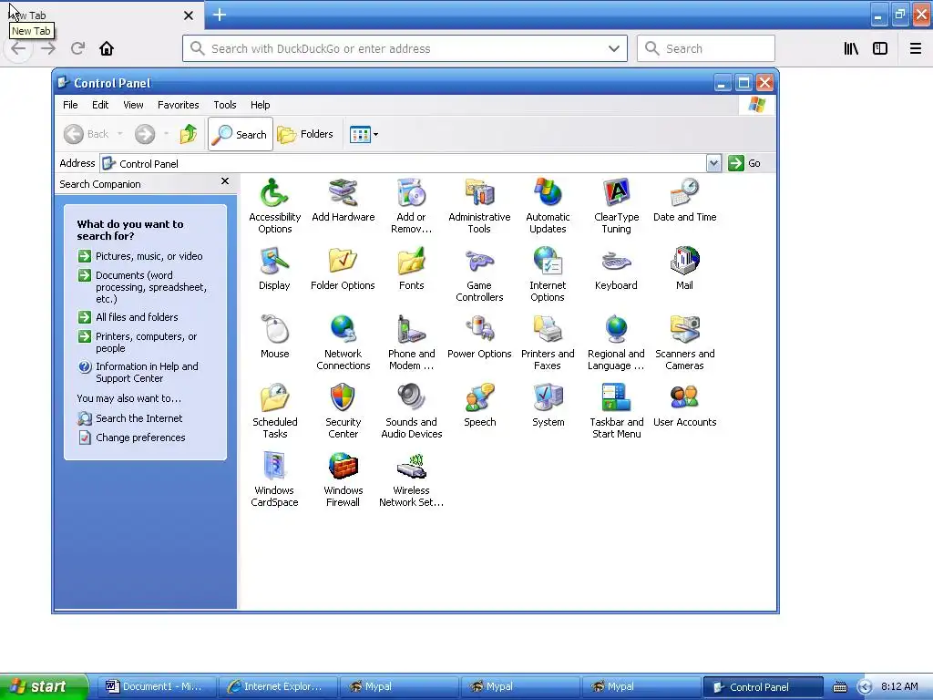Click the DuckDuckGo address input field

tap(405, 49)
